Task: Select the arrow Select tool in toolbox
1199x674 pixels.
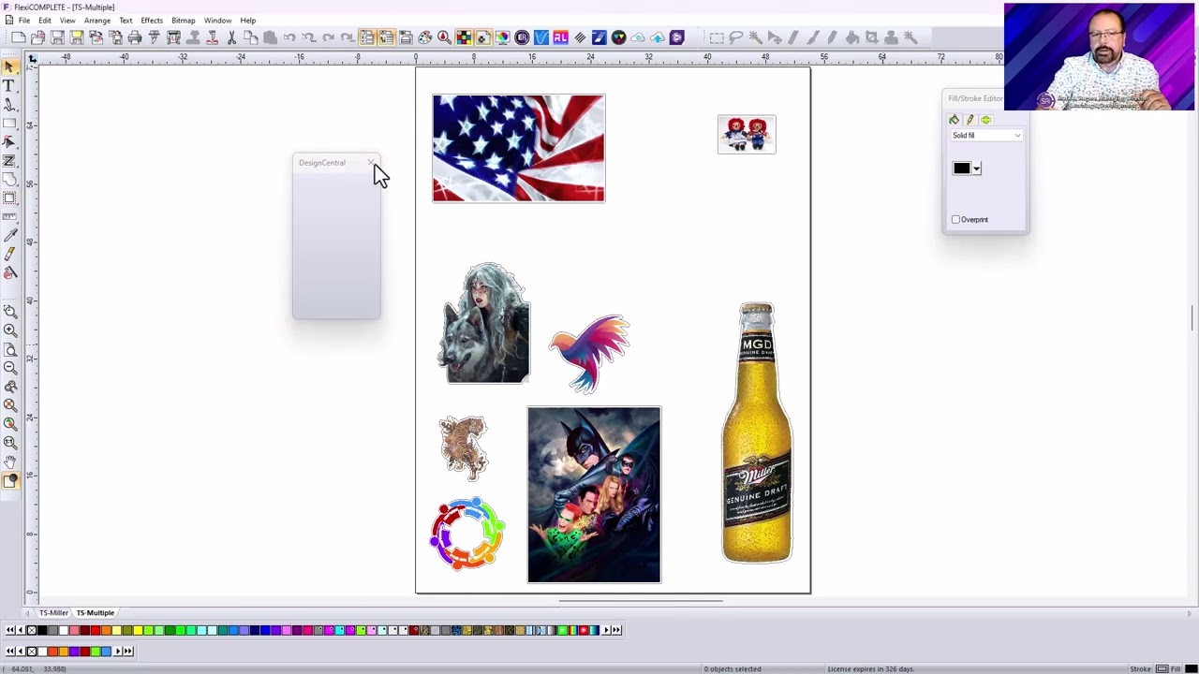Action: [x=9, y=67]
